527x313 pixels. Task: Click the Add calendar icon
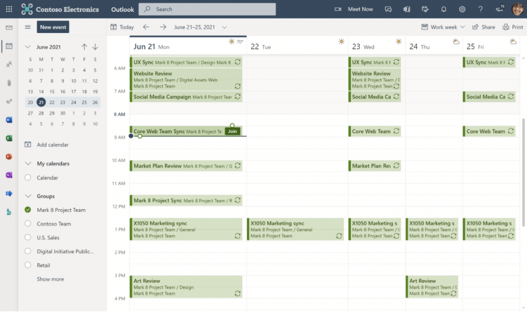pos(28,144)
